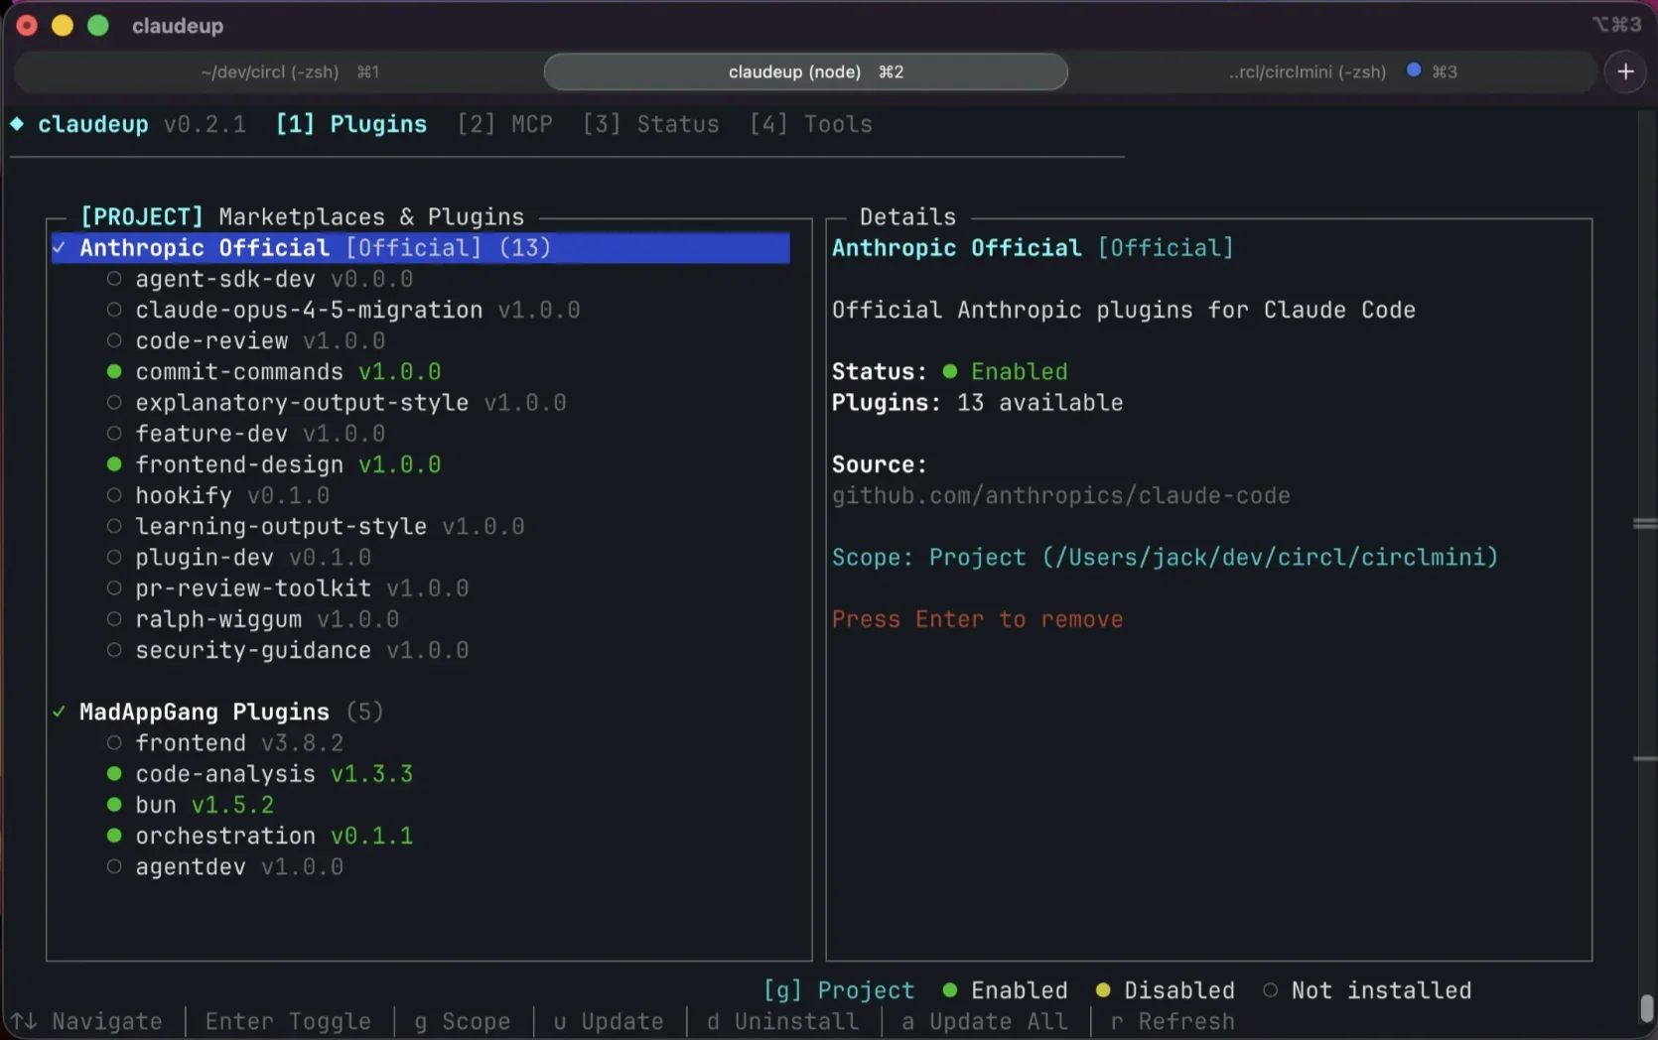Viewport: 1658px width, 1040px height.
Task: Collapse the MadAppGang Plugins marketplace group
Action: 217,712
